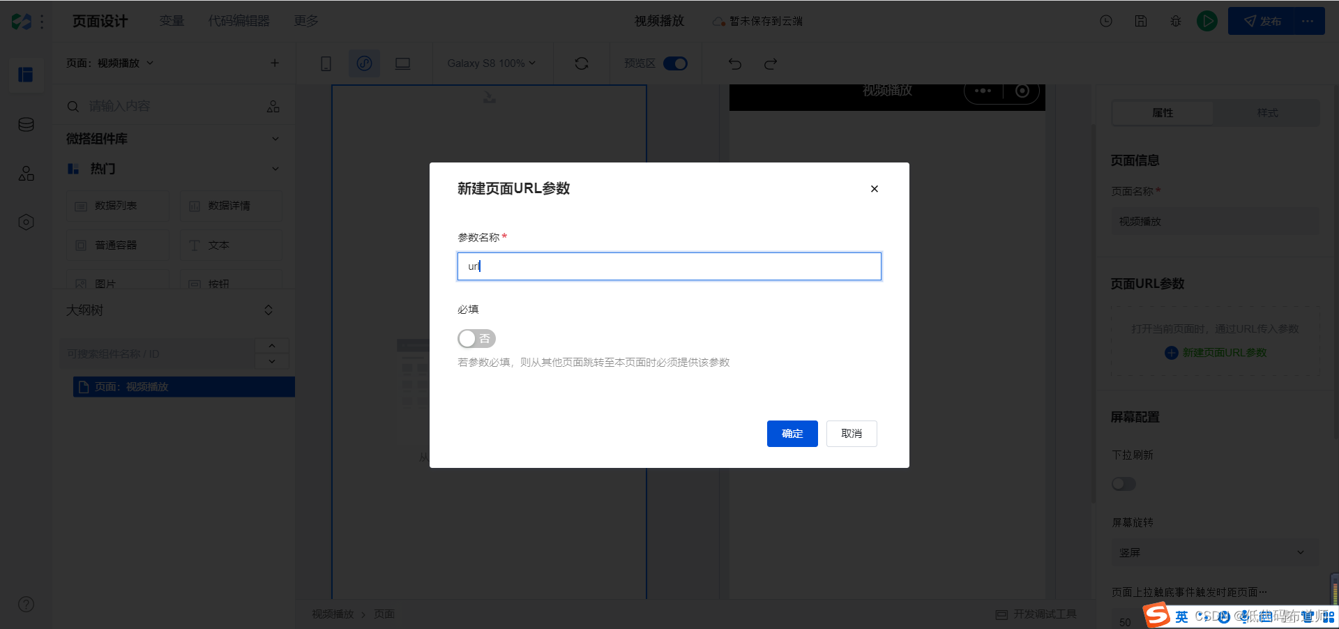Open the 页面设计 tab
This screenshot has height=629, width=1339.
coord(100,21)
